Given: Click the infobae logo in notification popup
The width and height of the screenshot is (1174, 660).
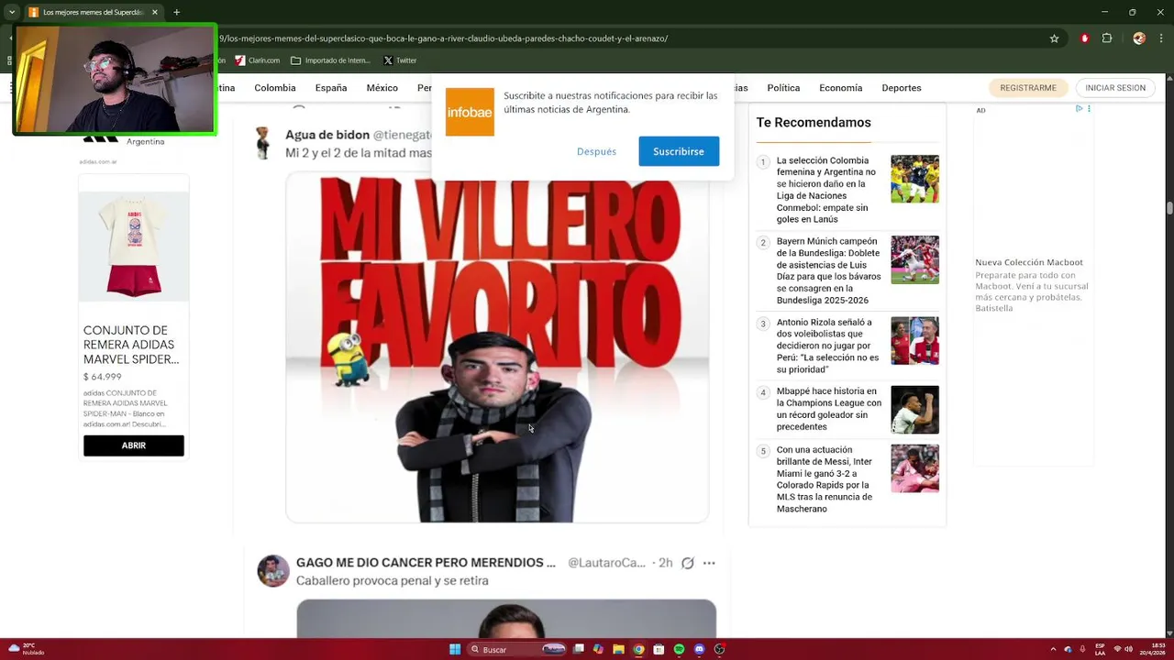Looking at the screenshot, I should tap(470, 112).
